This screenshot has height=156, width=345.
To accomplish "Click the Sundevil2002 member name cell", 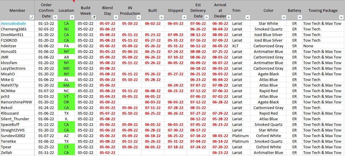I will click(13, 136).
